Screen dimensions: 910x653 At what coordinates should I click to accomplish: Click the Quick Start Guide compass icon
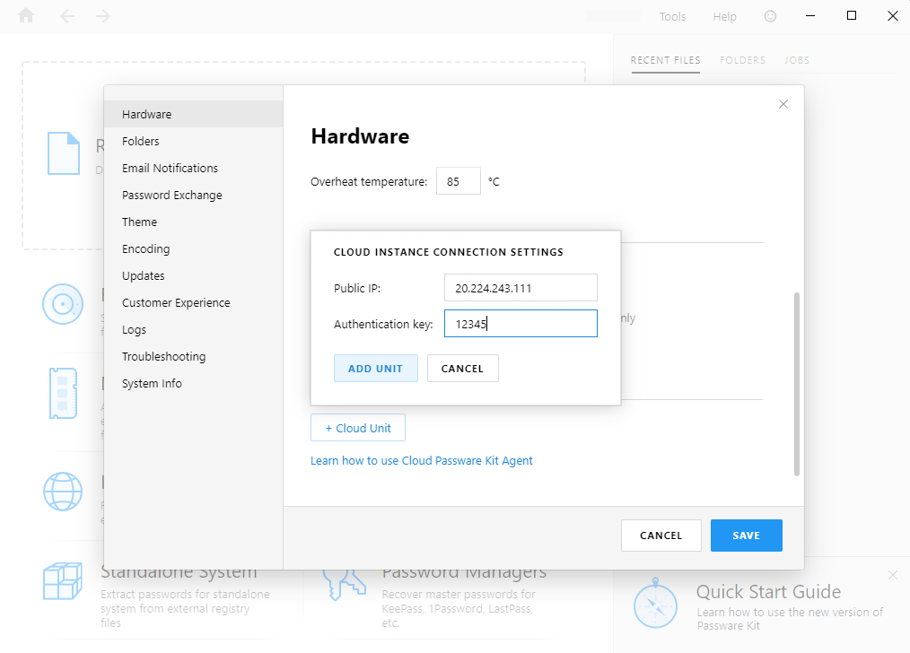tap(655, 603)
